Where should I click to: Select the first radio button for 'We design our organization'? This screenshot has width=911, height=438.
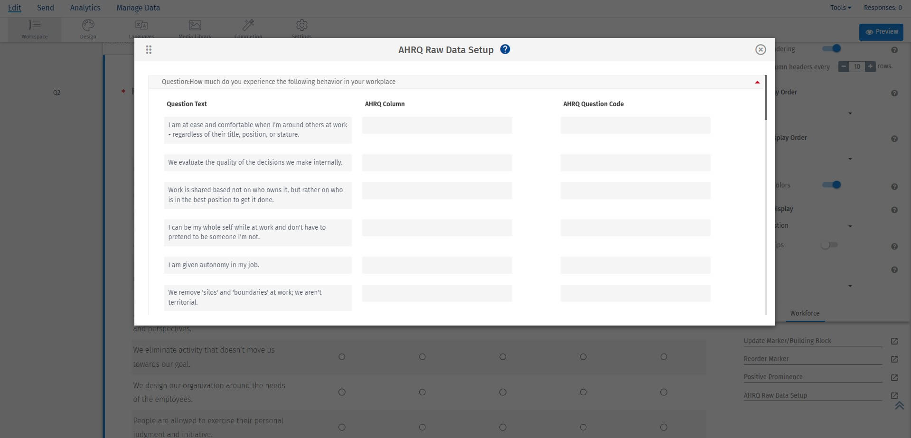click(342, 392)
